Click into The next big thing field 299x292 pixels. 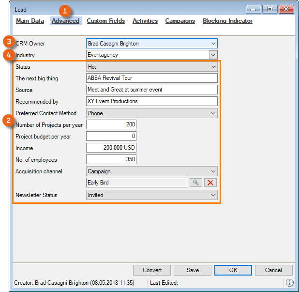click(x=152, y=78)
